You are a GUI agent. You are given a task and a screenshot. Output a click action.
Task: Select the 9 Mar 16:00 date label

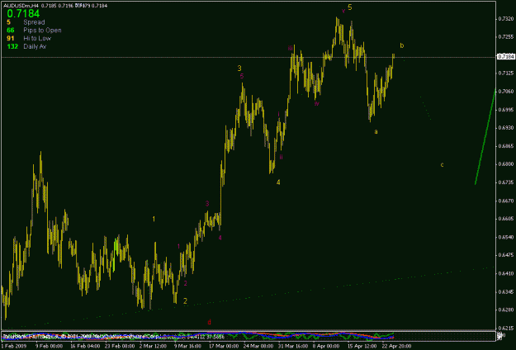coord(188,346)
